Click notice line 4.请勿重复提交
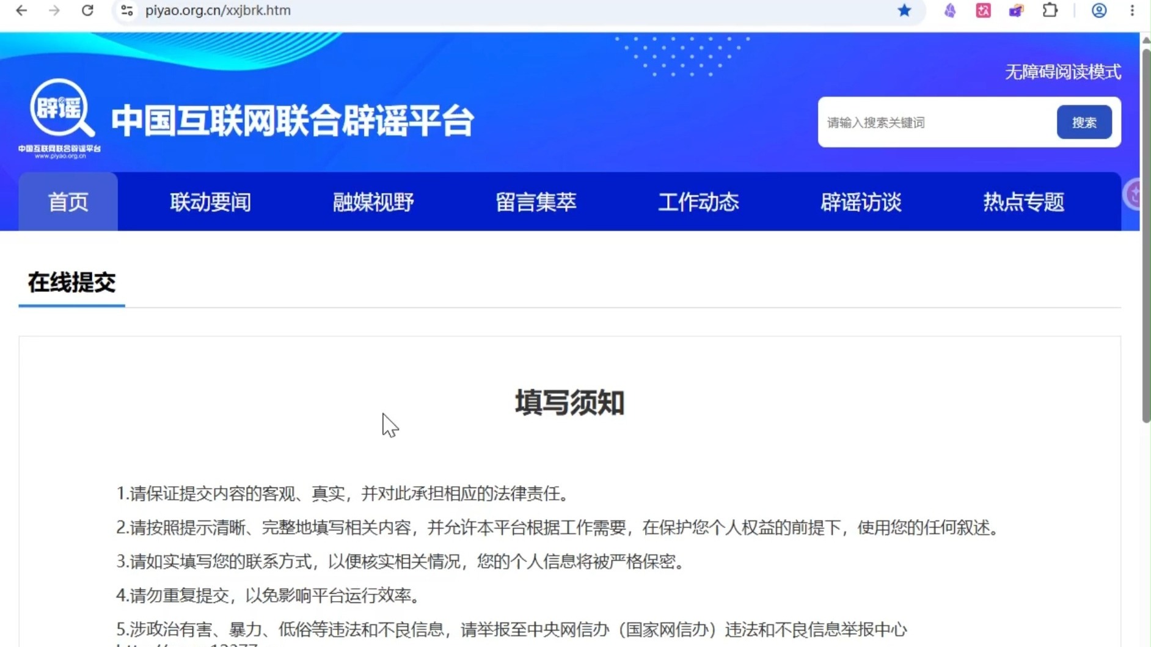This screenshot has height=647, width=1151. coord(270,595)
